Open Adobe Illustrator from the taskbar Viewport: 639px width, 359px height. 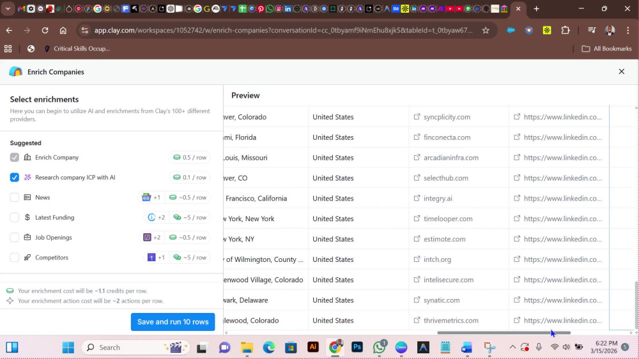pos(313,348)
